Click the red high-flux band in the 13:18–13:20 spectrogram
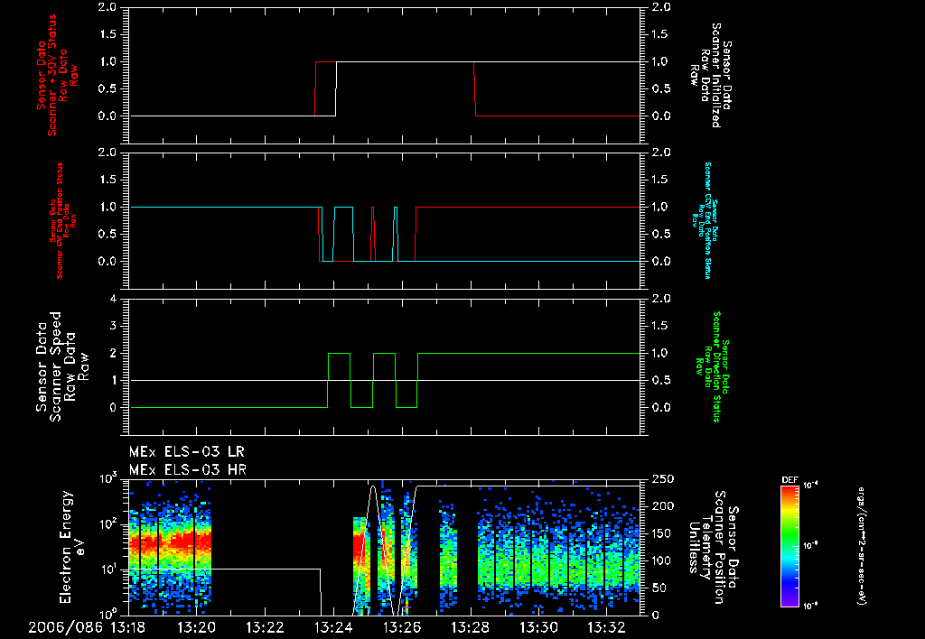Image resolution: width=925 pixels, height=639 pixels. click(170, 542)
